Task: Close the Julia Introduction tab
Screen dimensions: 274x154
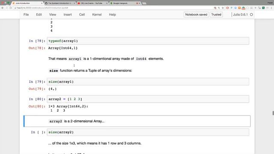Action: pos(42,3)
